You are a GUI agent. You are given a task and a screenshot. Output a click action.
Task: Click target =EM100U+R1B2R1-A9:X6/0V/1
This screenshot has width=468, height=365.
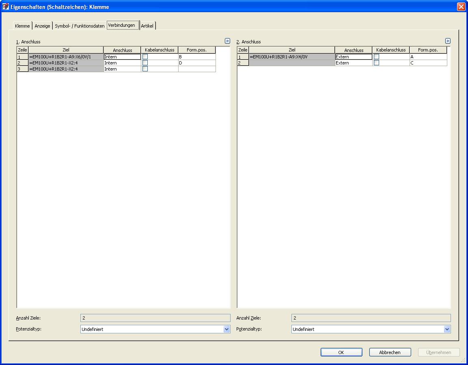[x=66, y=57]
